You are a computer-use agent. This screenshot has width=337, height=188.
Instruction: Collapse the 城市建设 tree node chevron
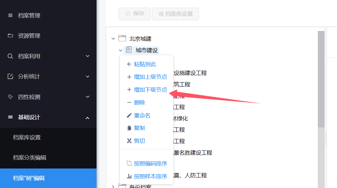click(121, 50)
